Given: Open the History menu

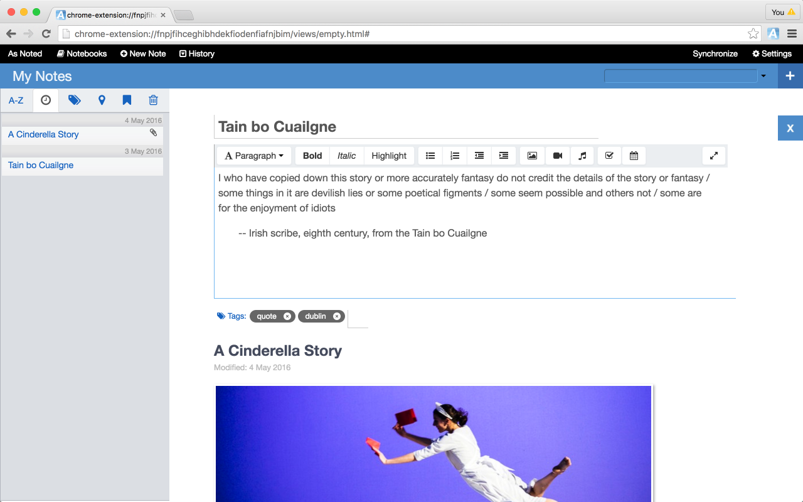Looking at the screenshot, I should click(197, 54).
